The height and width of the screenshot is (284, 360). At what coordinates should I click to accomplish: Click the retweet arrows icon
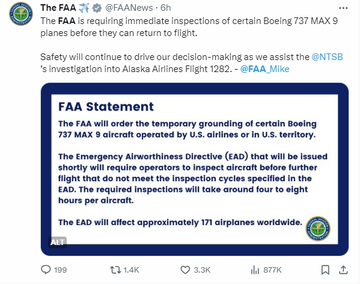coord(115,270)
